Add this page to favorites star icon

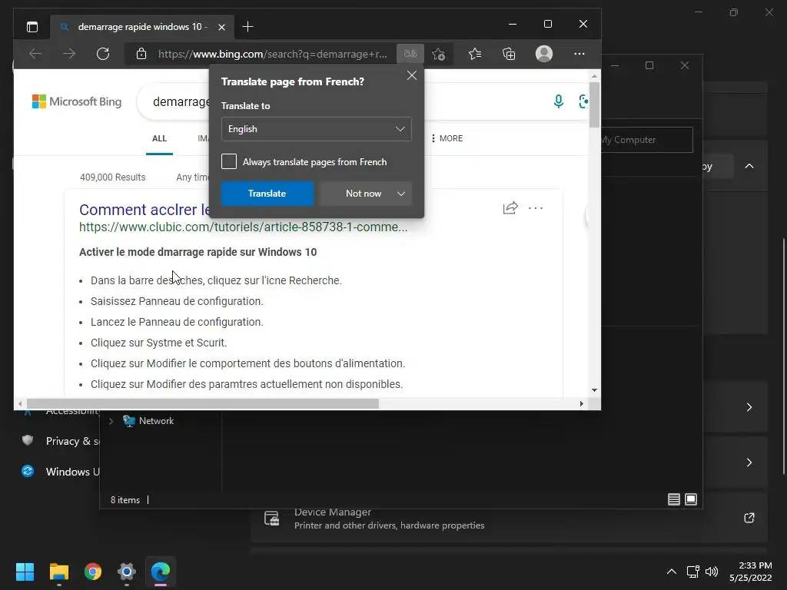click(439, 54)
